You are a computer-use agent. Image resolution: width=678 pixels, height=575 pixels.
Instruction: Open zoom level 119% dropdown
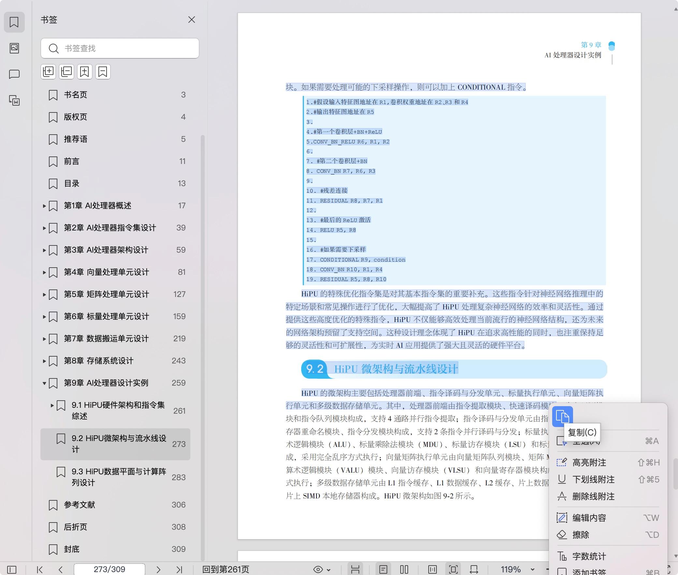click(x=532, y=569)
